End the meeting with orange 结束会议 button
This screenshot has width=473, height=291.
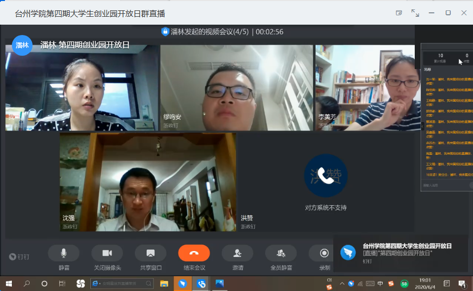tap(194, 253)
